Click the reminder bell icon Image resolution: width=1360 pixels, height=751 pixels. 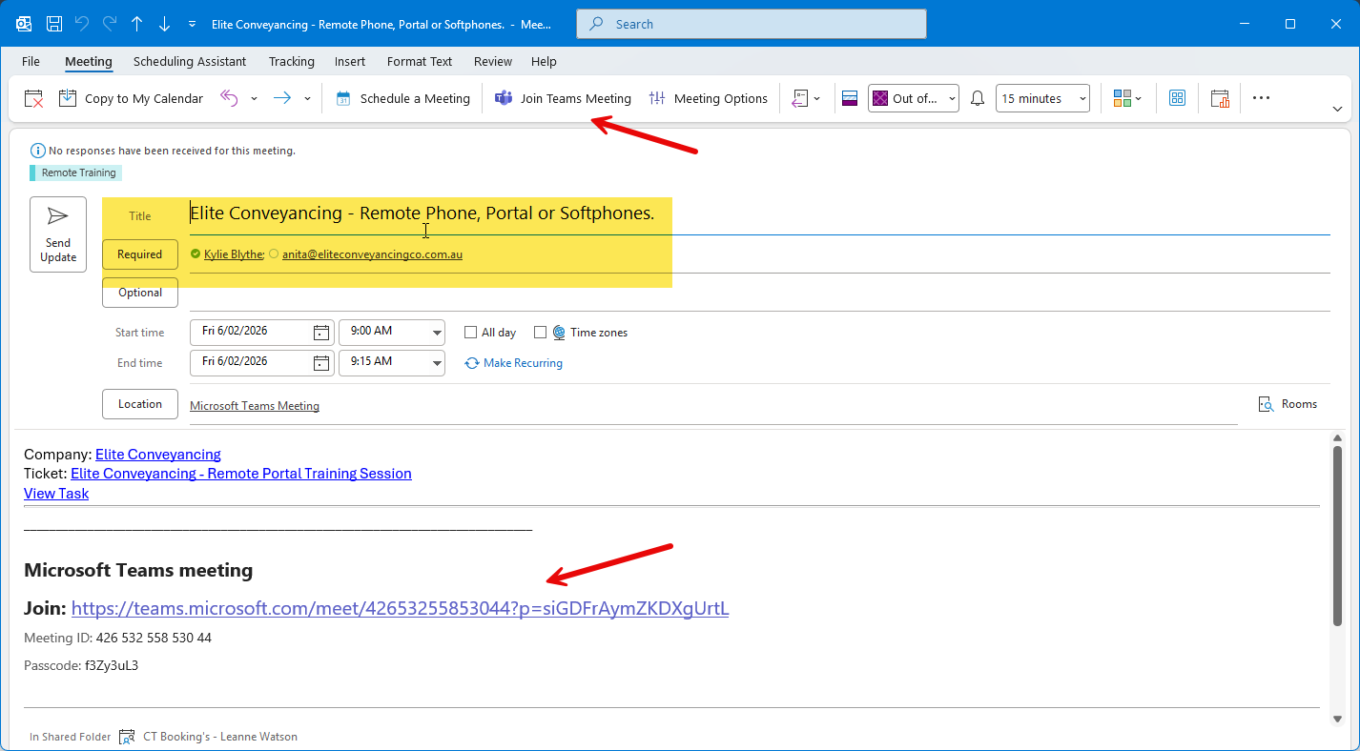pos(977,98)
